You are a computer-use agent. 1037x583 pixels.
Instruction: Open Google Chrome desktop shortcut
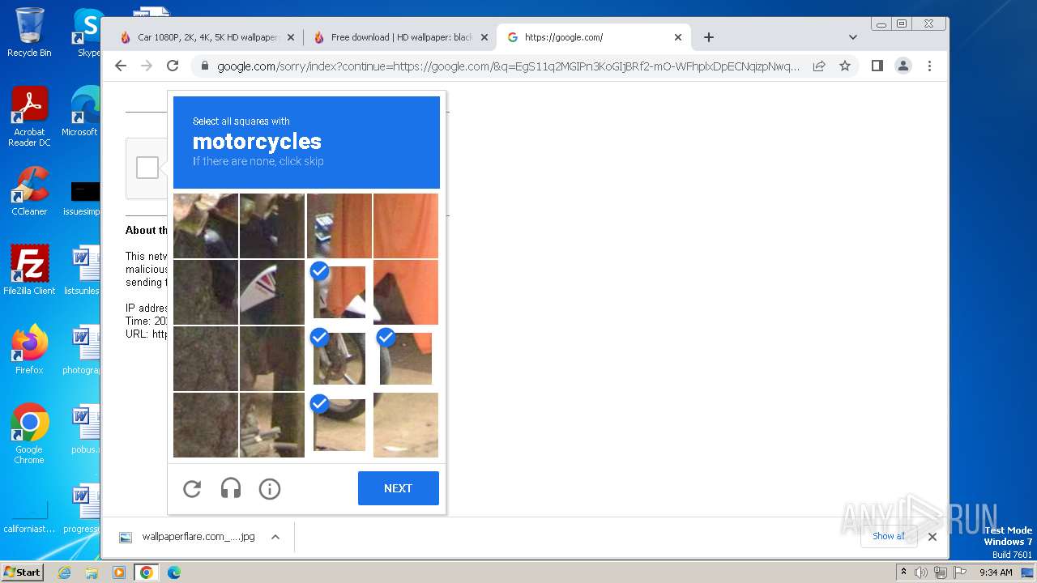point(29,434)
